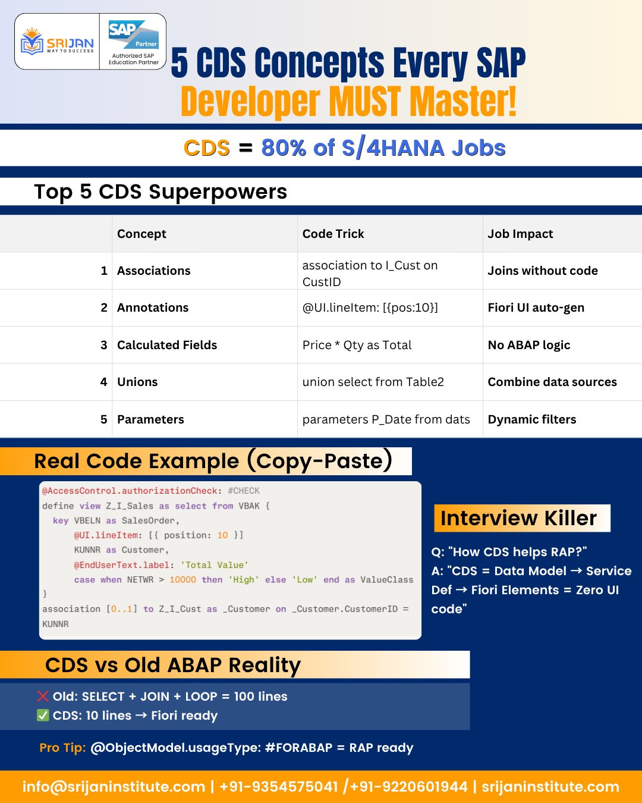The height and width of the screenshot is (803, 642).
Task: Click 'Developer MUST Master!' title line
Action: pyautogui.click(x=348, y=102)
